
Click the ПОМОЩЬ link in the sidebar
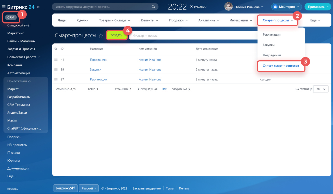pyautogui.click(x=12, y=189)
